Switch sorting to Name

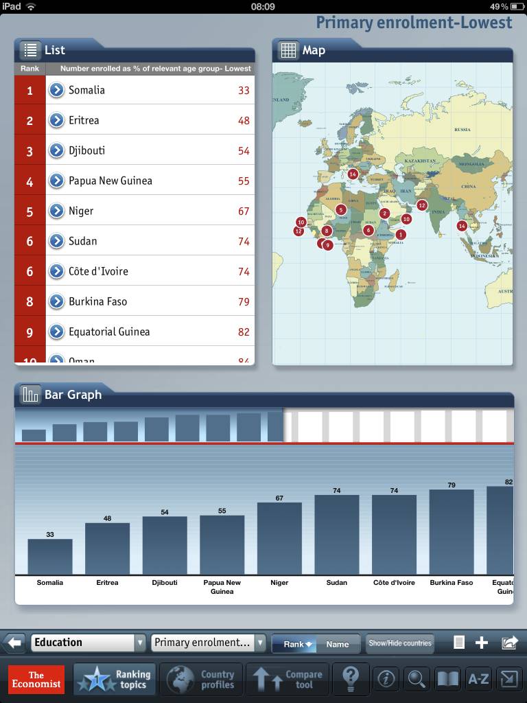pos(338,643)
